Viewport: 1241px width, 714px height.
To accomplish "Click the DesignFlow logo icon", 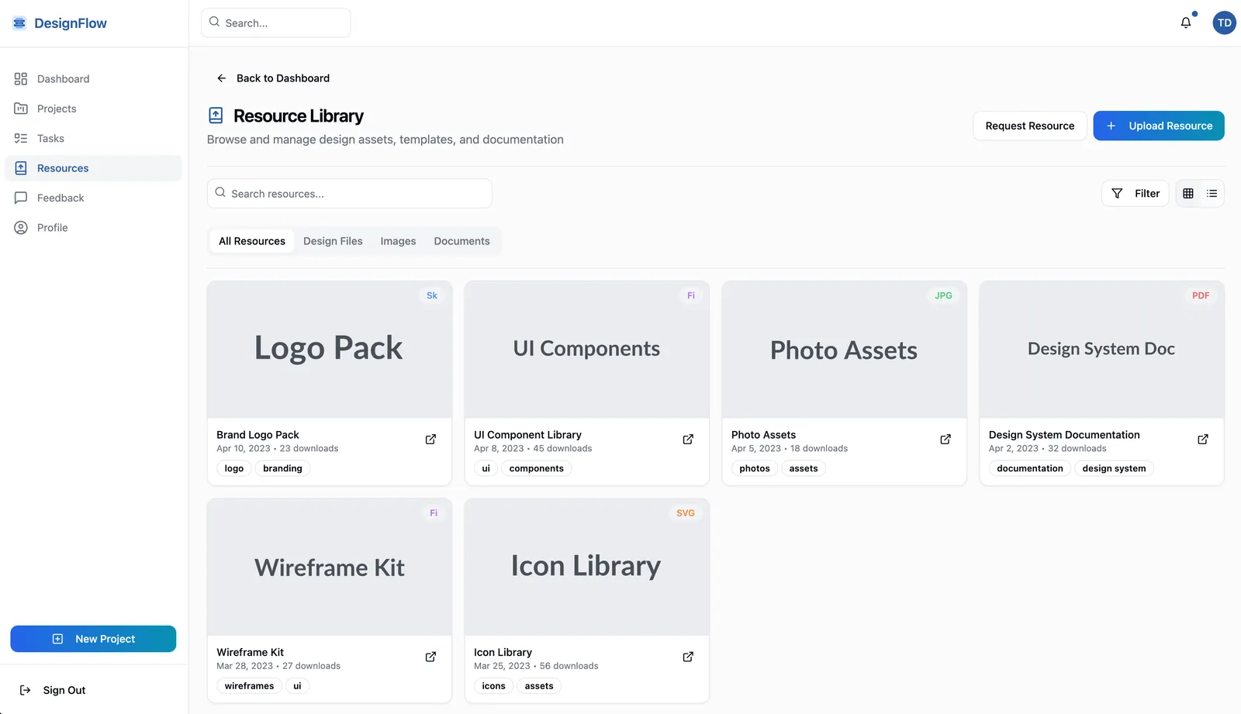I will click(x=19, y=23).
